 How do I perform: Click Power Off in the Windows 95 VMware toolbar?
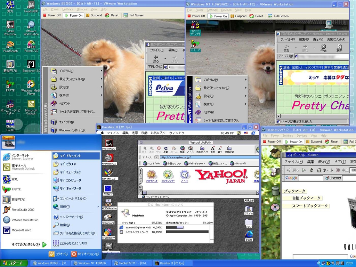[52, 15]
